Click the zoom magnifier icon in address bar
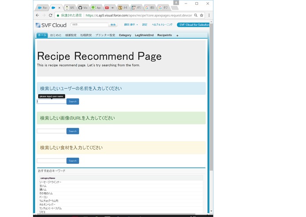 196,15
